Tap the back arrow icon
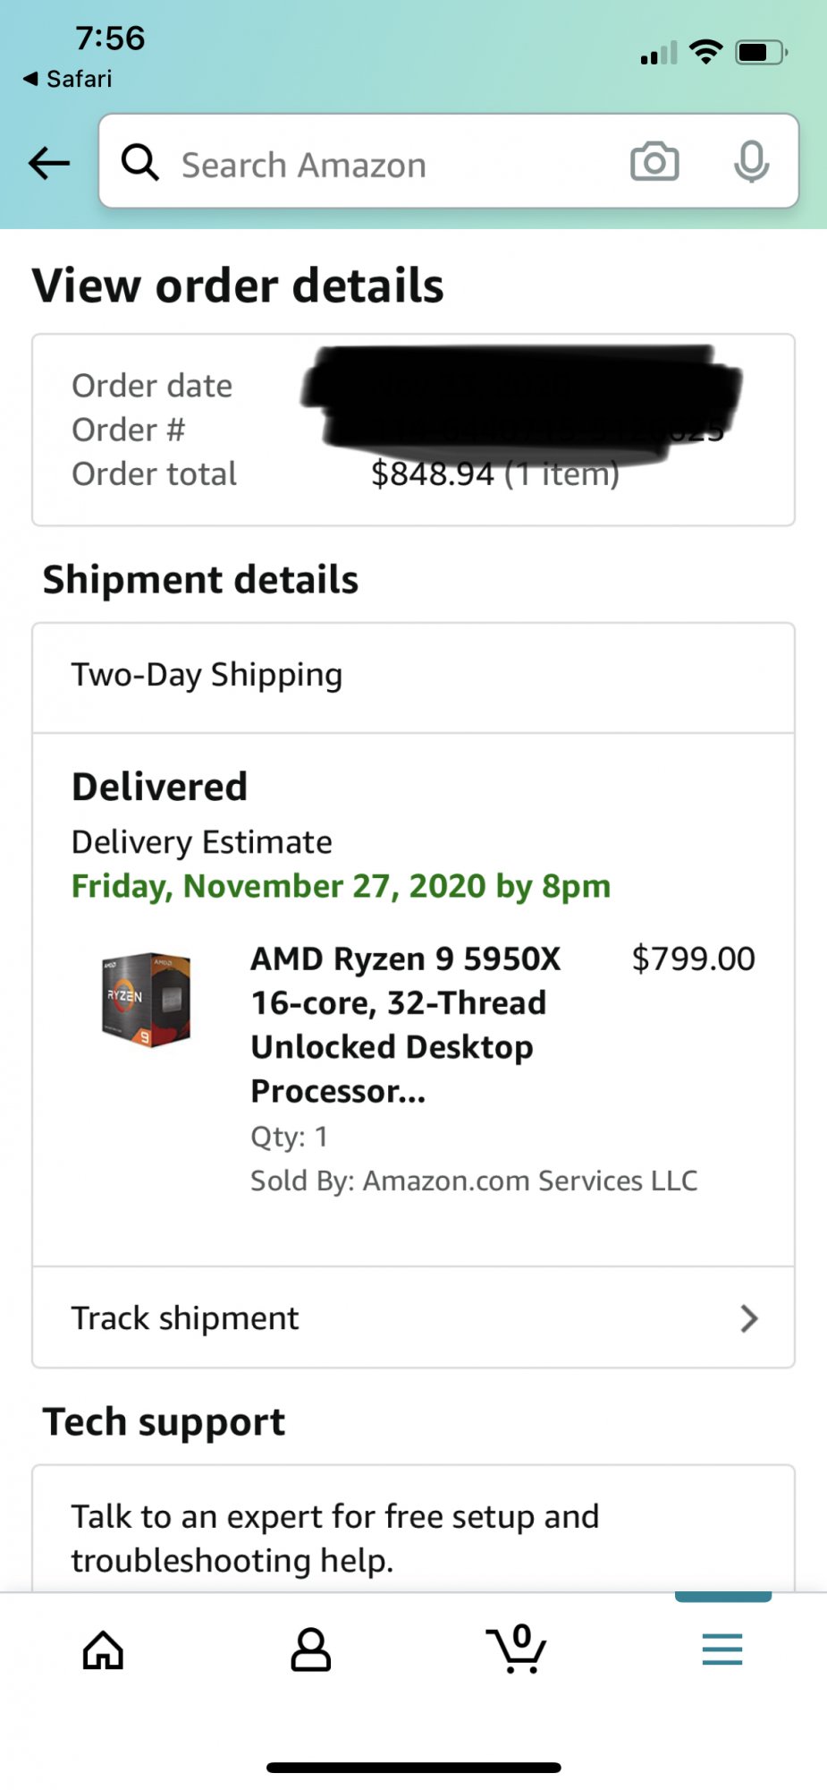Image resolution: width=827 pixels, height=1790 pixels. pyautogui.click(x=49, y=163)
